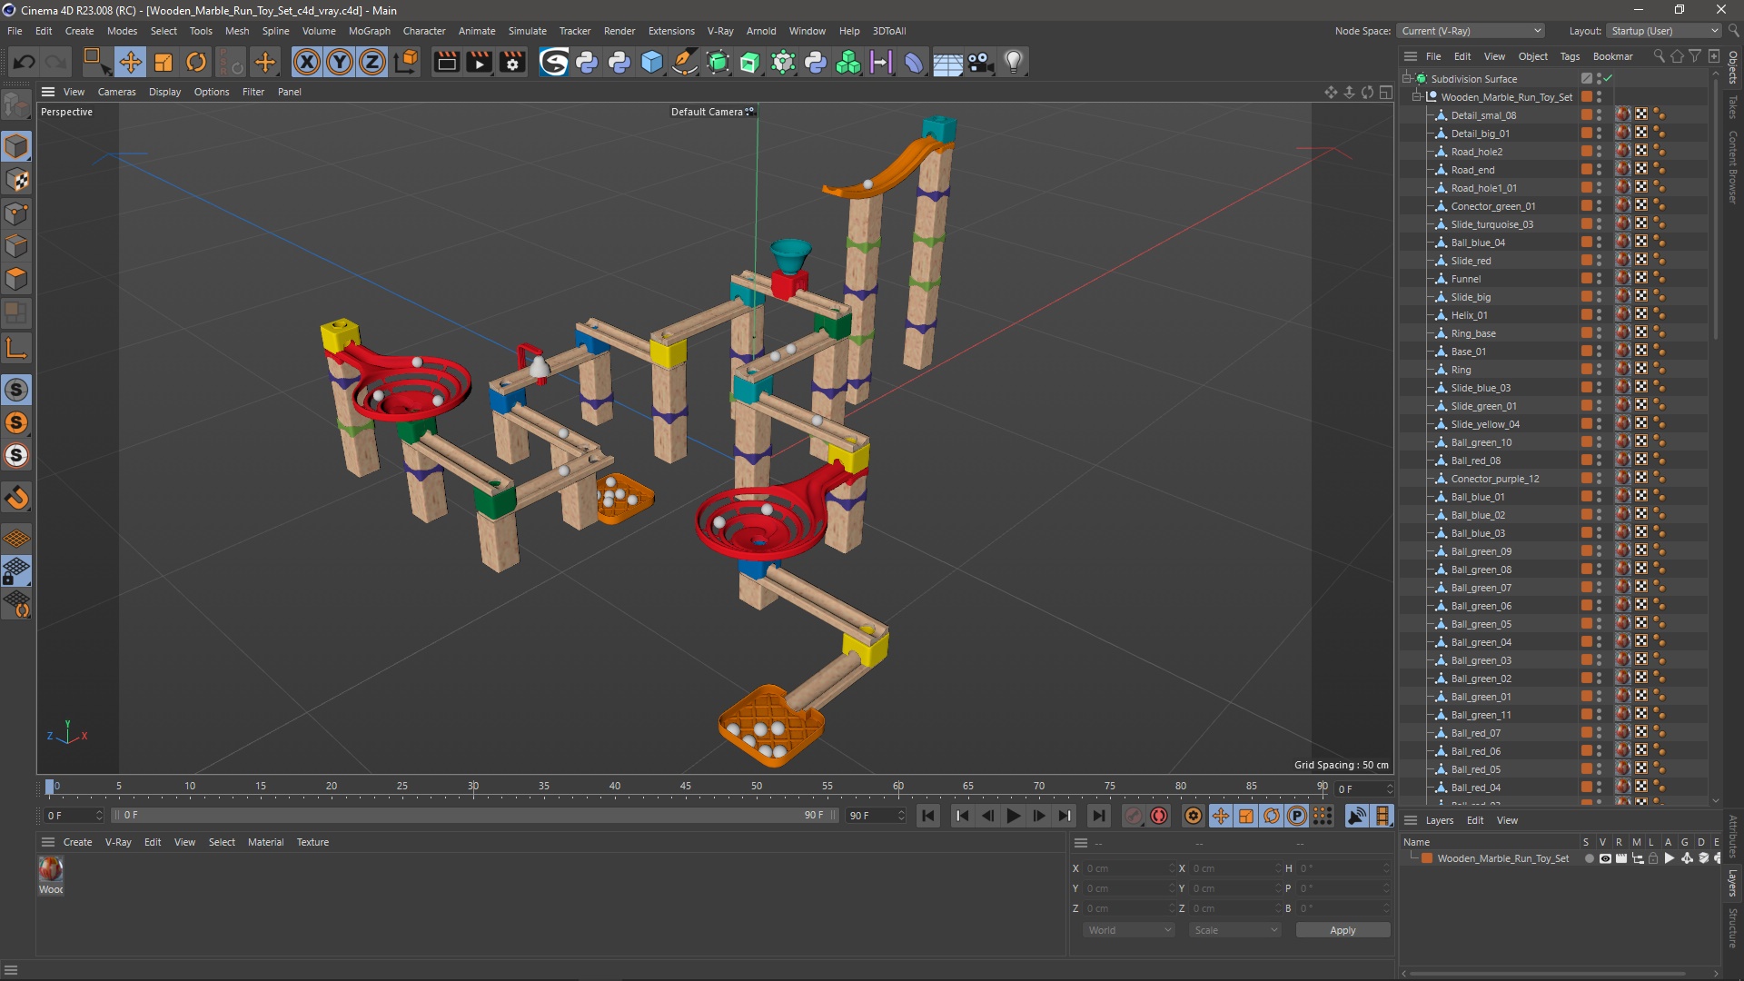Open viewport Filter menu

[x=253, y=92]
